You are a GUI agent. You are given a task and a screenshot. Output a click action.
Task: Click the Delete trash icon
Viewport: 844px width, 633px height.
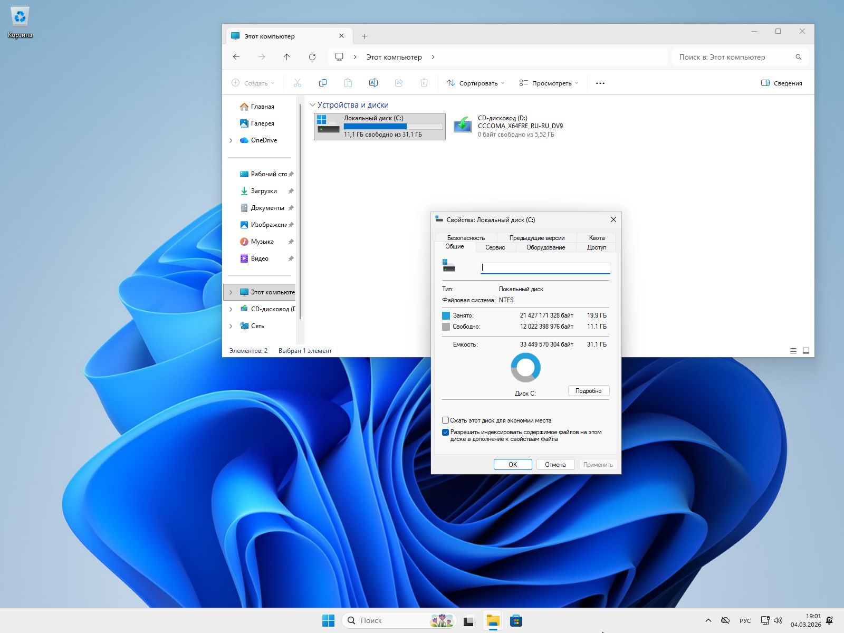pyautogui.click(x=424, y=83)
